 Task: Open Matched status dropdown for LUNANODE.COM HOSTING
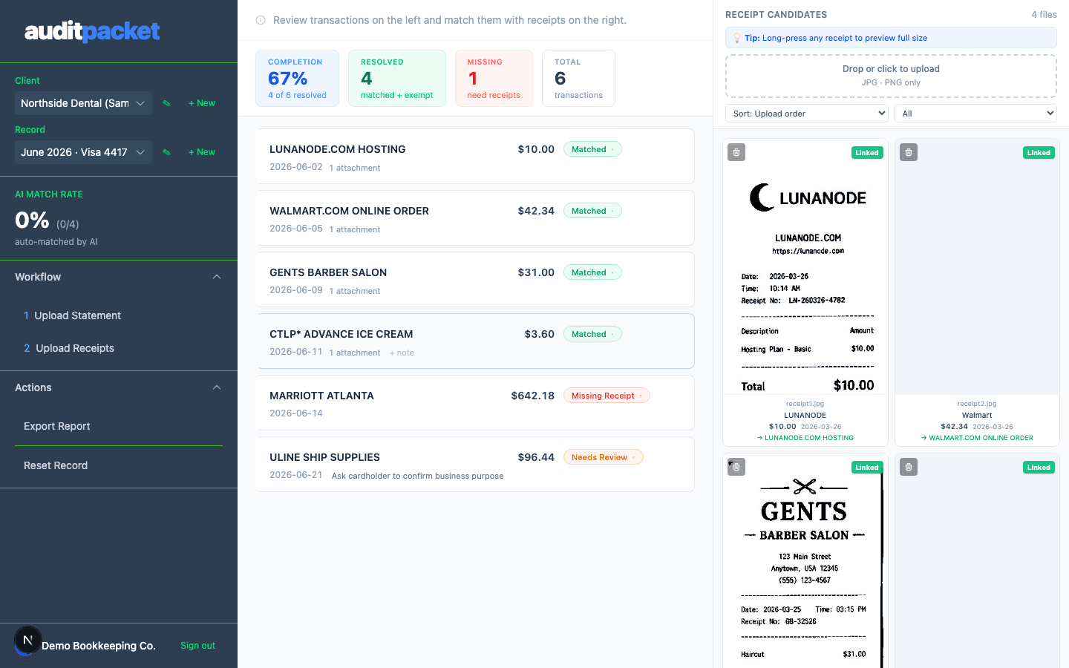(592, 149)
